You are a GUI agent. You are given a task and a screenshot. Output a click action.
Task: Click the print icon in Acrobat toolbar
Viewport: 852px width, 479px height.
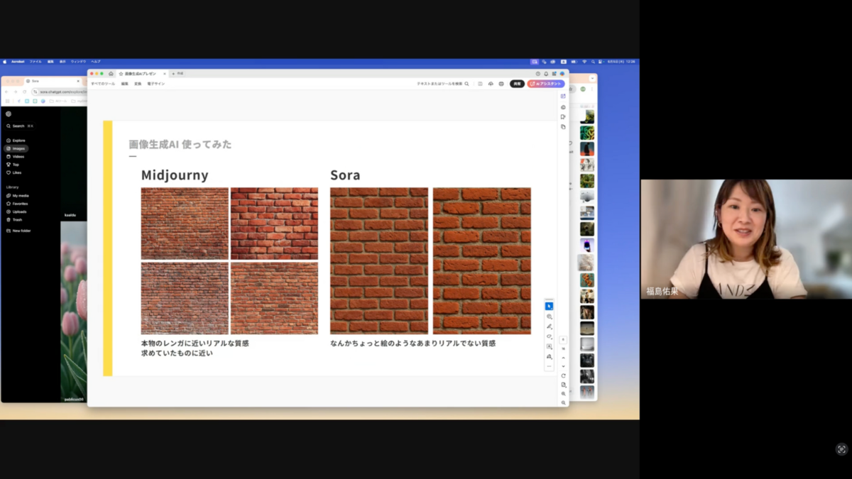click(x=501, y=84)
